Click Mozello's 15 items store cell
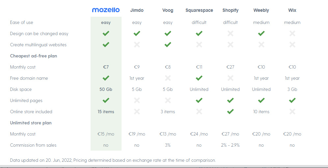The width and height of the screenshot is (328, 168). pos(106,112)
